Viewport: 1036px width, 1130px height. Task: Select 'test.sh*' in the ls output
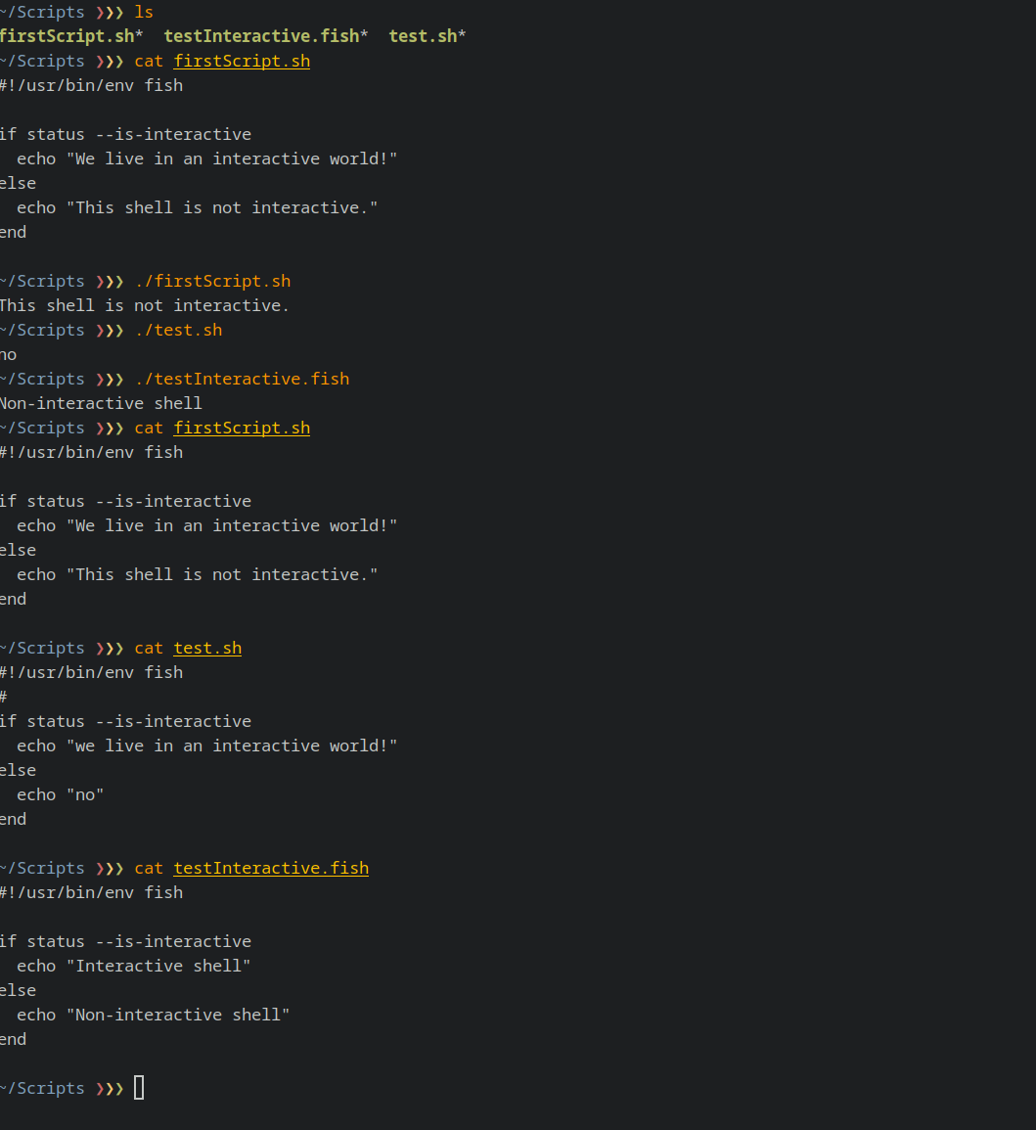click(x=428, y=36)
